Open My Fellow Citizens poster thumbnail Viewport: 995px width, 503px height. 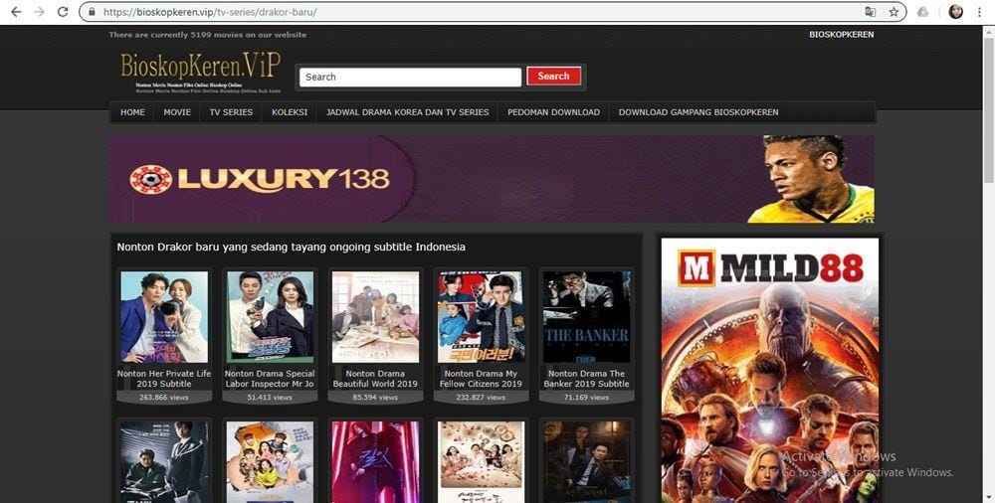[x=481, y=317]
